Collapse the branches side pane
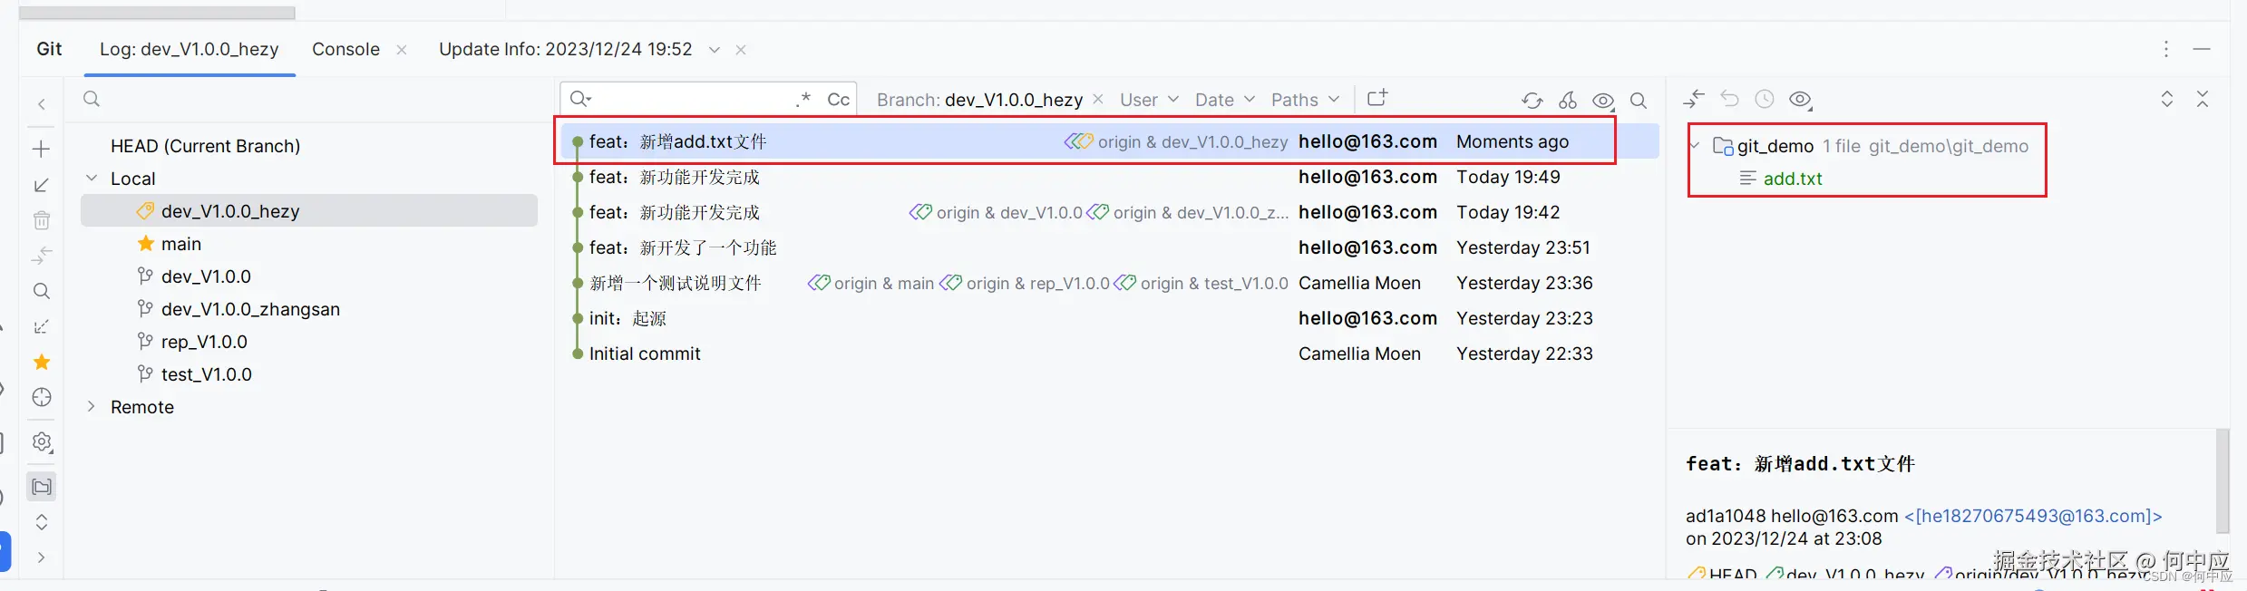Screen dimensions: 2247x591 point(42,104)
